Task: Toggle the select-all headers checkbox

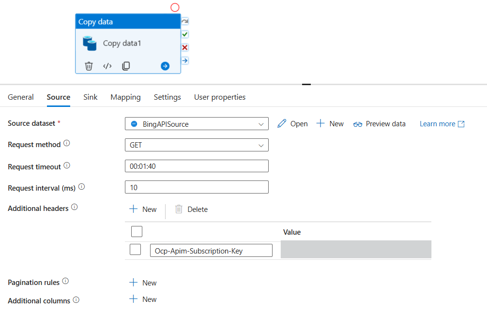Action: tap(137, 231)
